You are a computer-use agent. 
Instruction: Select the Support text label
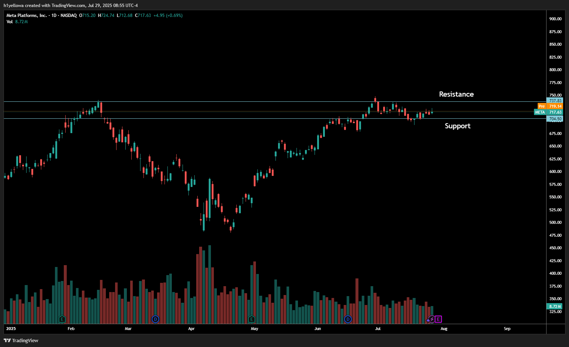click(x=458, y=126)
